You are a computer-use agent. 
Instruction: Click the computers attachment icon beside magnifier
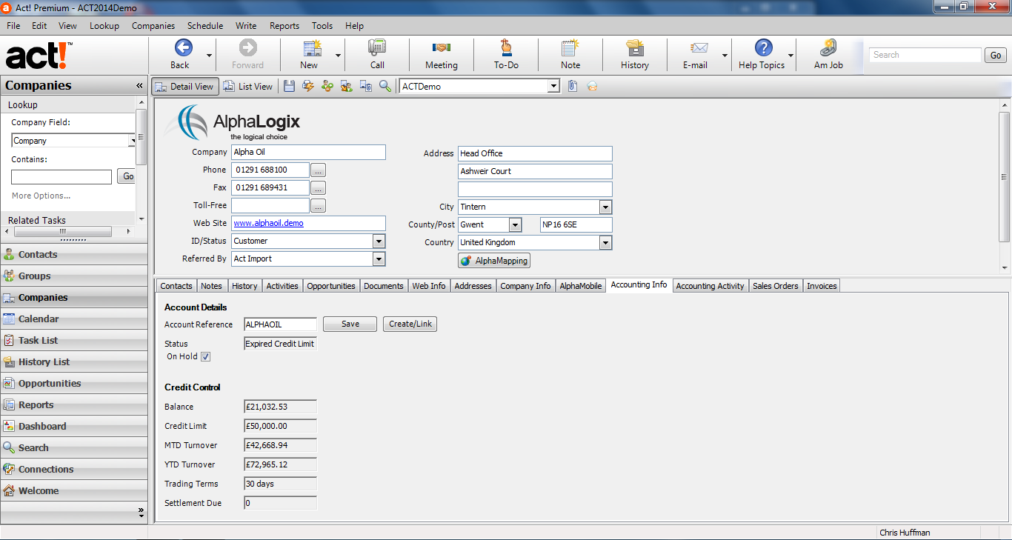(366, 87)
